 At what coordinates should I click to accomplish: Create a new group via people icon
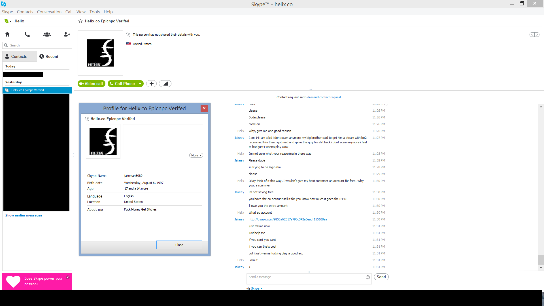[x=47, y=34]
